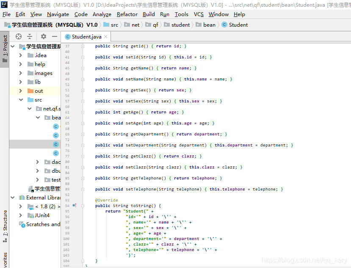Expand the dao package arrow
The height and width of the screenshot is (268, 351).
(38, 162)
